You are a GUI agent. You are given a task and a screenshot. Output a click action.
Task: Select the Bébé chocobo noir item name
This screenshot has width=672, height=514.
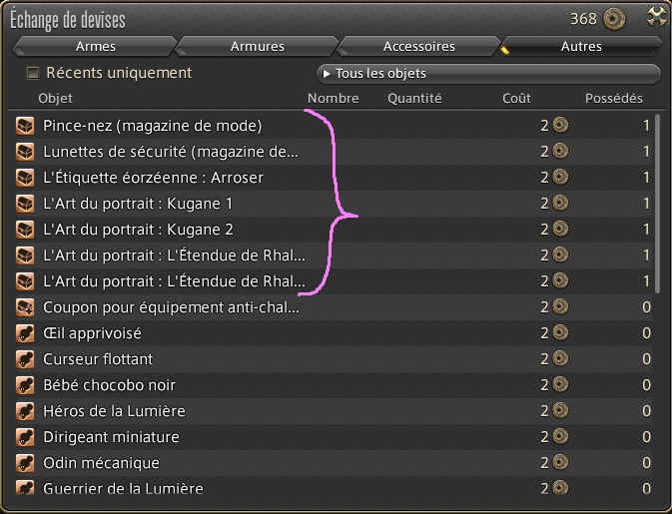pos(110,385)
